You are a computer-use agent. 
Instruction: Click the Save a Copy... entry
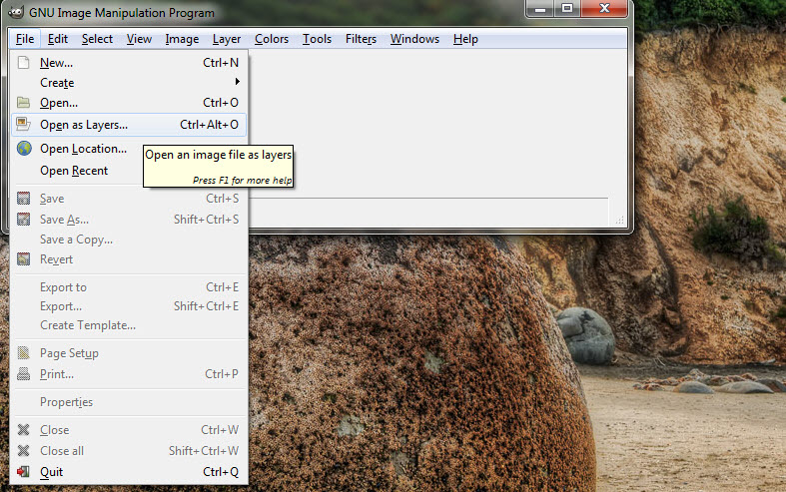pyautogui.click(x=129, y=240)
